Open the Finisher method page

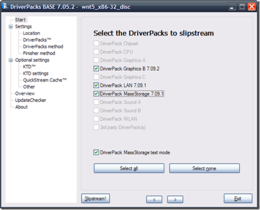[39, 53]
